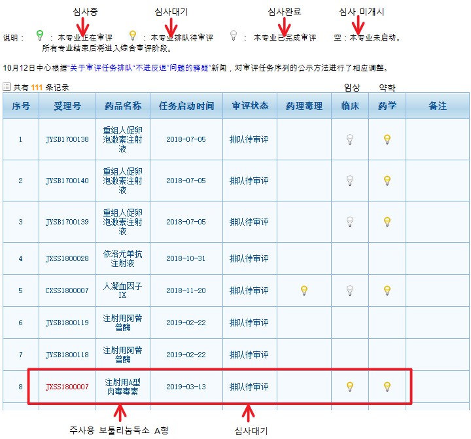Screen dimensions: 471x439
Task: Click drug name 人凝血因子IX
Action: coord(122,290)
